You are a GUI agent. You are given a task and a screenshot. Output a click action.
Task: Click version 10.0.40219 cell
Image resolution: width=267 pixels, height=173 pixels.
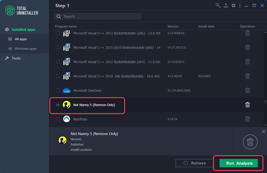coord(174,76)
